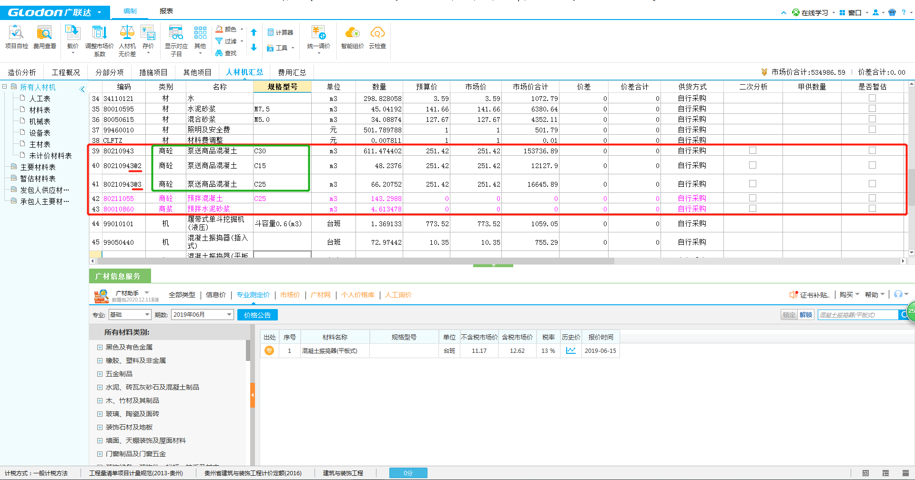
Task: Toggle 是否暂估 checkbox for 预拌水泥砂浆 row
Action: click(x=872, y=208)
